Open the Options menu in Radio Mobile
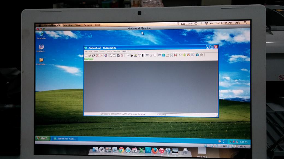This screenshot has height=159, width=284. 109,52
